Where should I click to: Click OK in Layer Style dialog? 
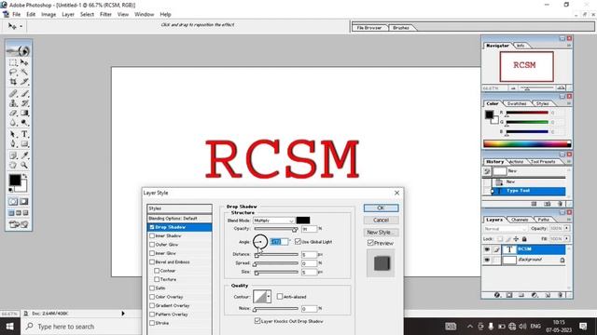[x=381, y=208]
